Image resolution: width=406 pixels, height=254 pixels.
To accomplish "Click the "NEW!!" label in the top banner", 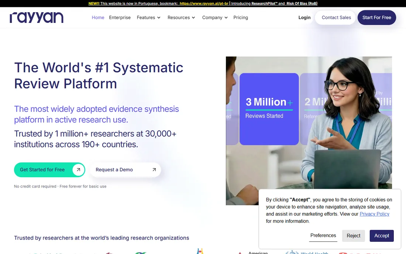I will (x=94, y=3).
